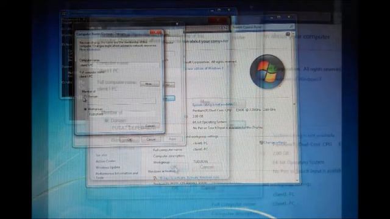Viewport: 390px width, 219px height.
Task: Click Apply in System Properties dialog
Action: (172, 139)
